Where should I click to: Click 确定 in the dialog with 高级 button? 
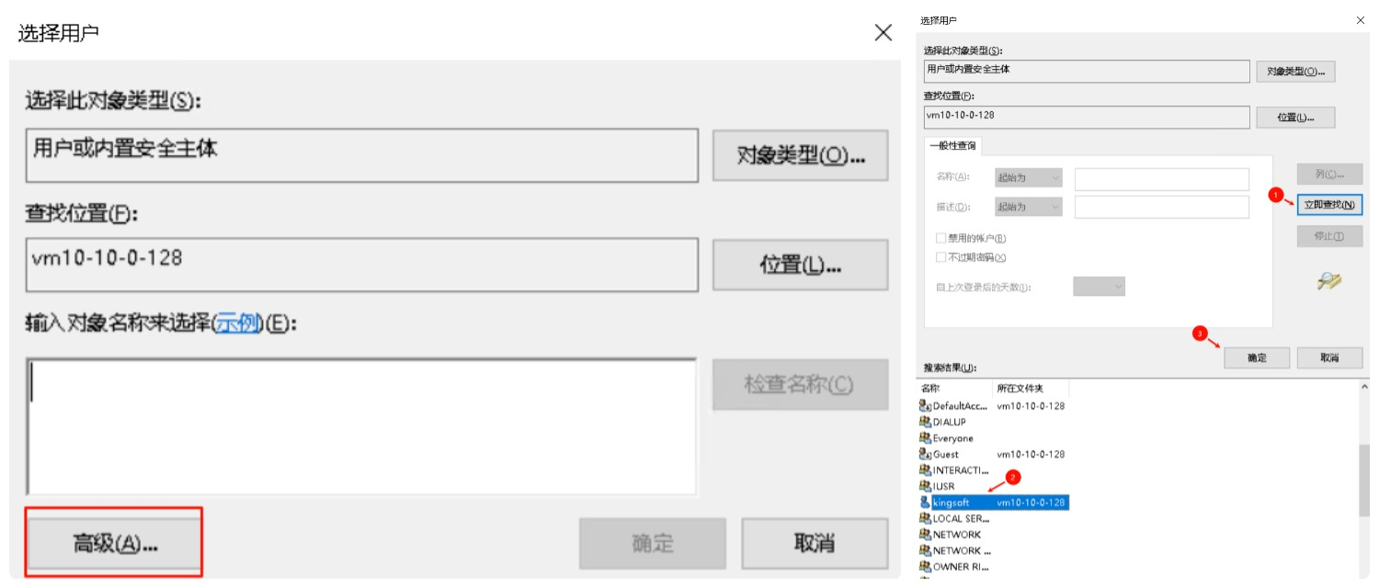(652, 543)
